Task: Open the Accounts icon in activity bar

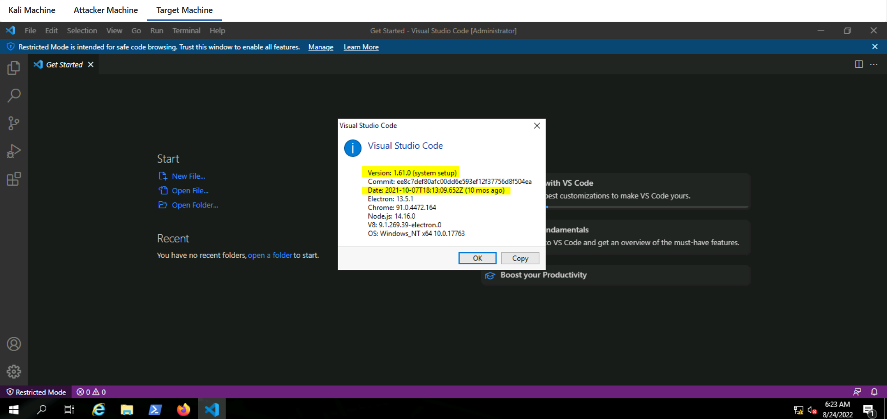Action: pos(14,344)
